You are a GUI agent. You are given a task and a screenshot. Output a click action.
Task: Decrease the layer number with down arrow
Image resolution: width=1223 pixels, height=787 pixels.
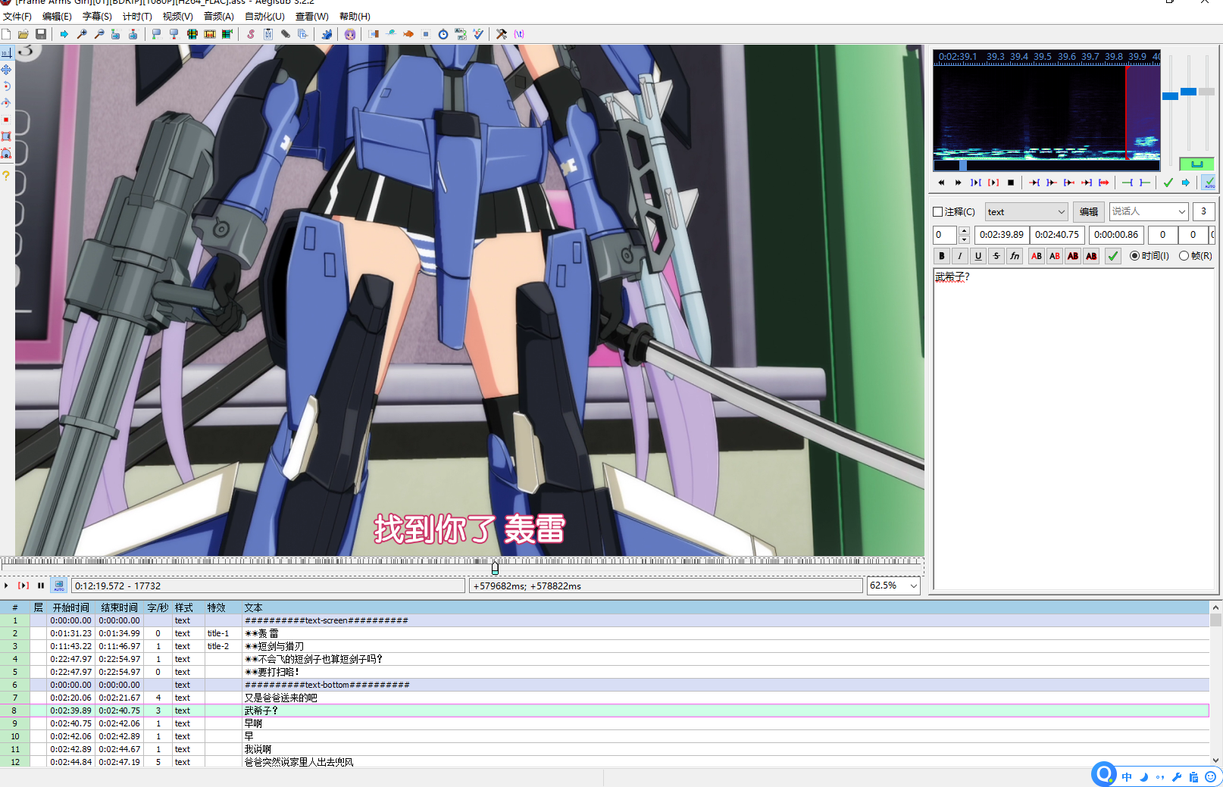click(x=964, y=239)
